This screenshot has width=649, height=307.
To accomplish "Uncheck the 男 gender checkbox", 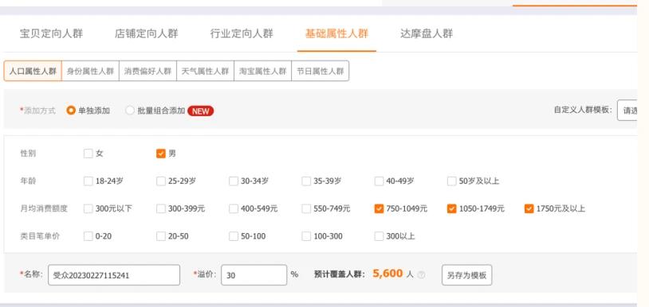I will (161, 153).
